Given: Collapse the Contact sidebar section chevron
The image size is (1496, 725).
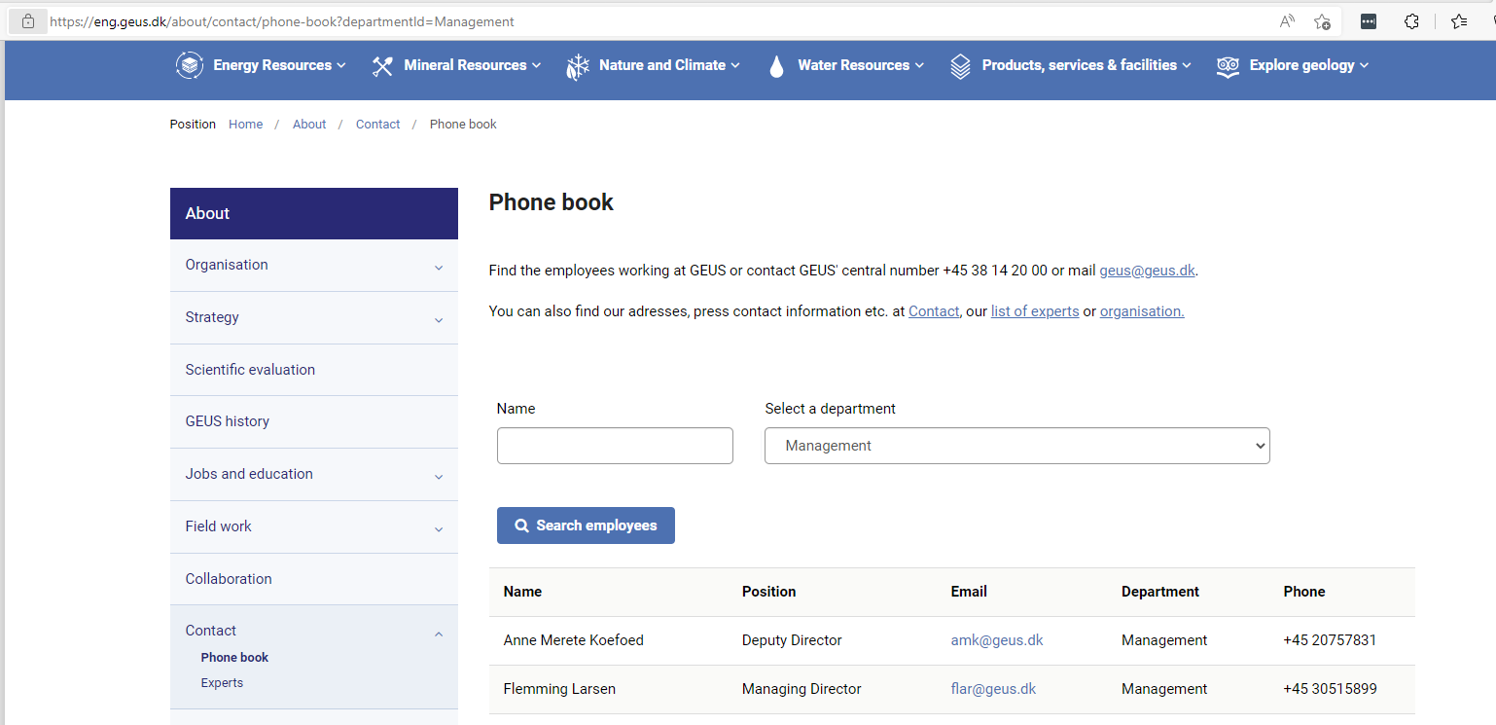Looking at the screenshot, I should [439, 634].
